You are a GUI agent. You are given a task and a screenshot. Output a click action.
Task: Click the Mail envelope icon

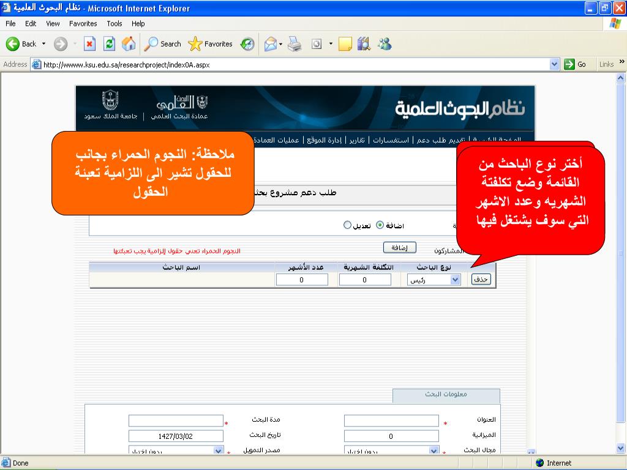pos(271,44)
